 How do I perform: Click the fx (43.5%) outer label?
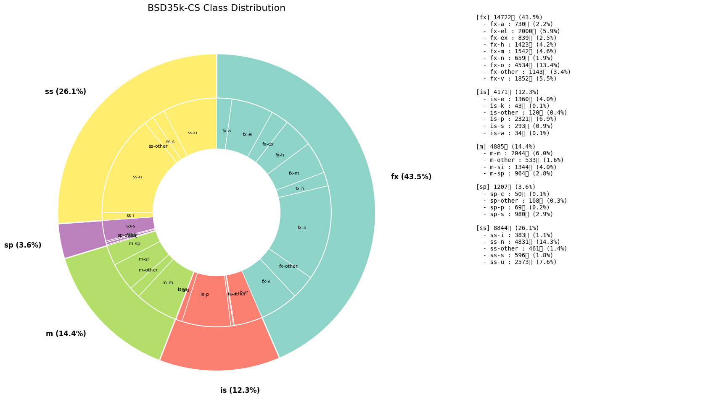coord(411,177)
